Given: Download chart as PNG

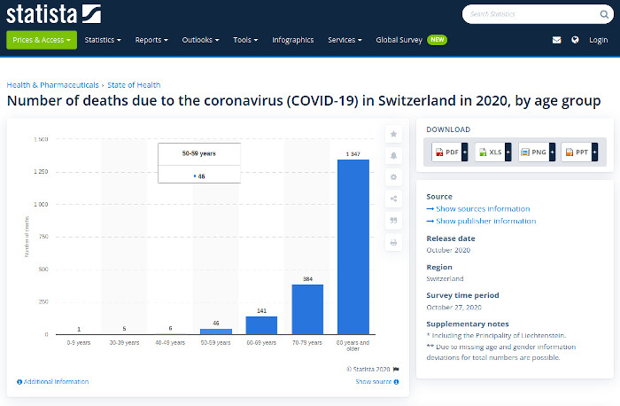Looking at the screenshot, I should point(534,152).
